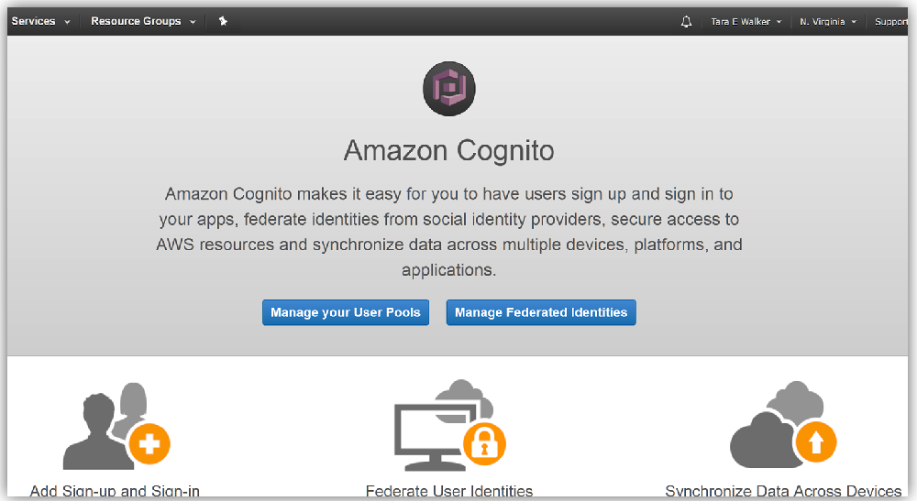
Task: Click the pin shortcut icon in the top bar
Action: [x=223, y=21]
